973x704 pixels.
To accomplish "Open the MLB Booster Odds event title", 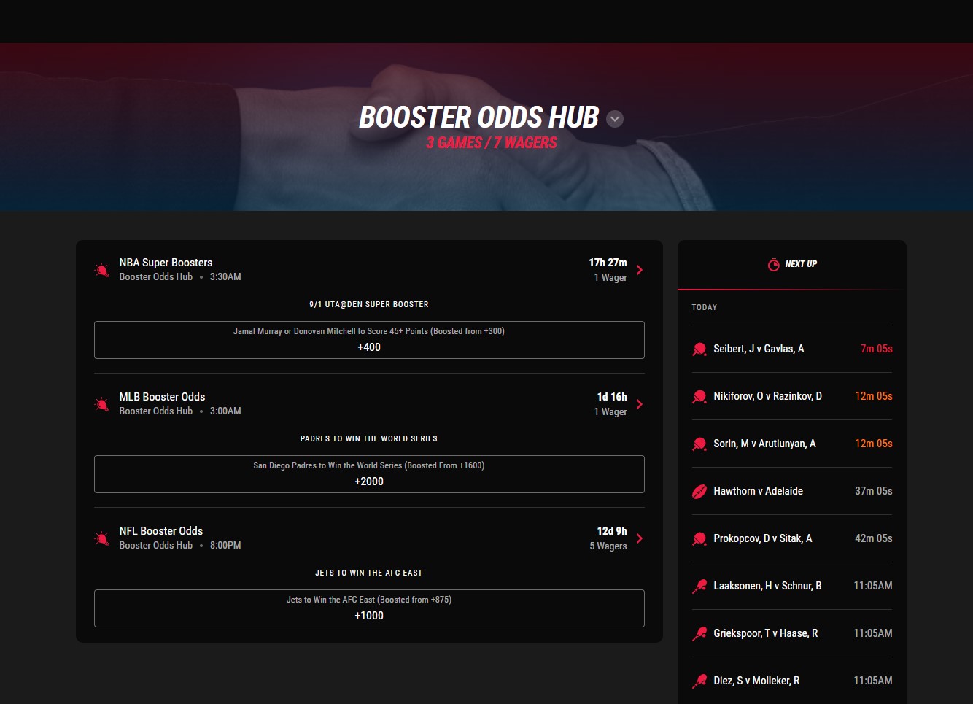I will (162, 397).
